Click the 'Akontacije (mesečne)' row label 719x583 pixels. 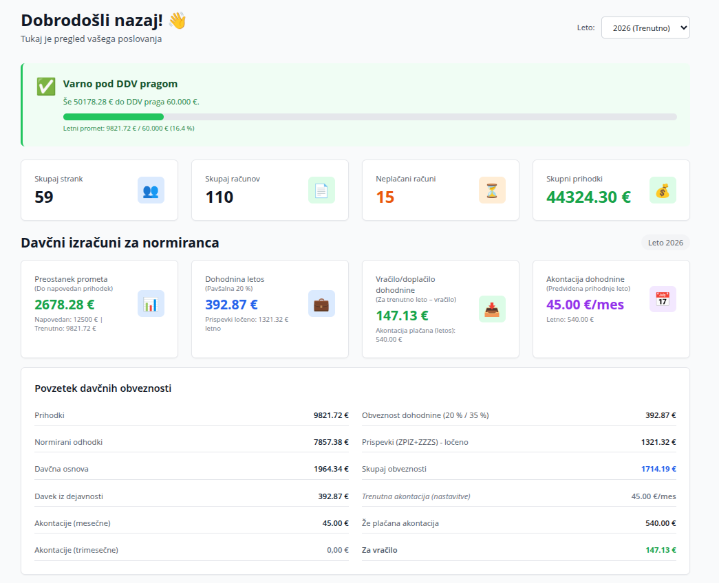pyautogui.click(x=72, y=523)
